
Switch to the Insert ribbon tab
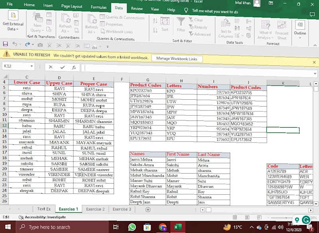pyautogui.click(x=48, y=6)
